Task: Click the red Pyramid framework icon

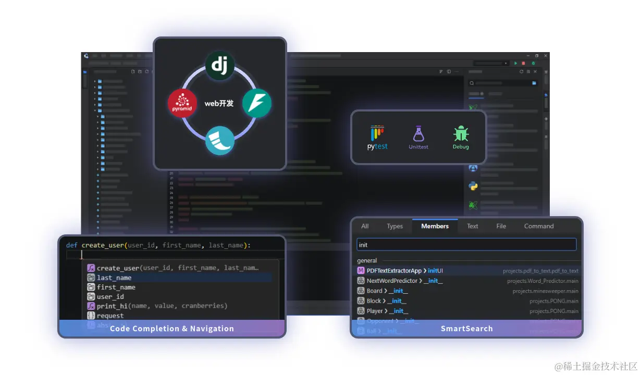Action: 182,103
